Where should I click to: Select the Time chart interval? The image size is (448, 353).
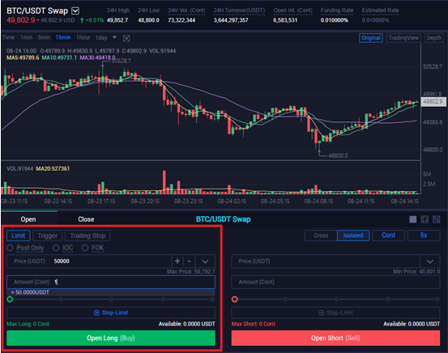click(x=8, y=37)
